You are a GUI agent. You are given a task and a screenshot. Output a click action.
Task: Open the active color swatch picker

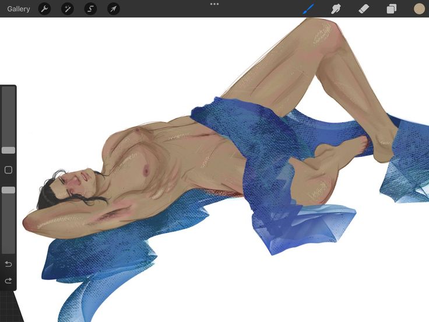[419, 9]
